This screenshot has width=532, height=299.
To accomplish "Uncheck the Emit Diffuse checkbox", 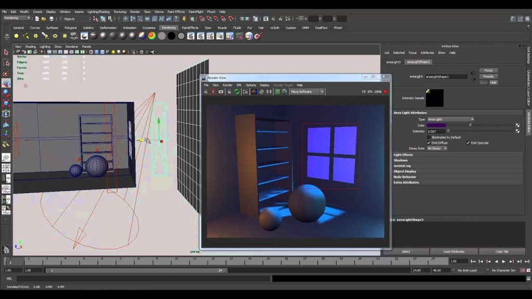I will 429,143.
